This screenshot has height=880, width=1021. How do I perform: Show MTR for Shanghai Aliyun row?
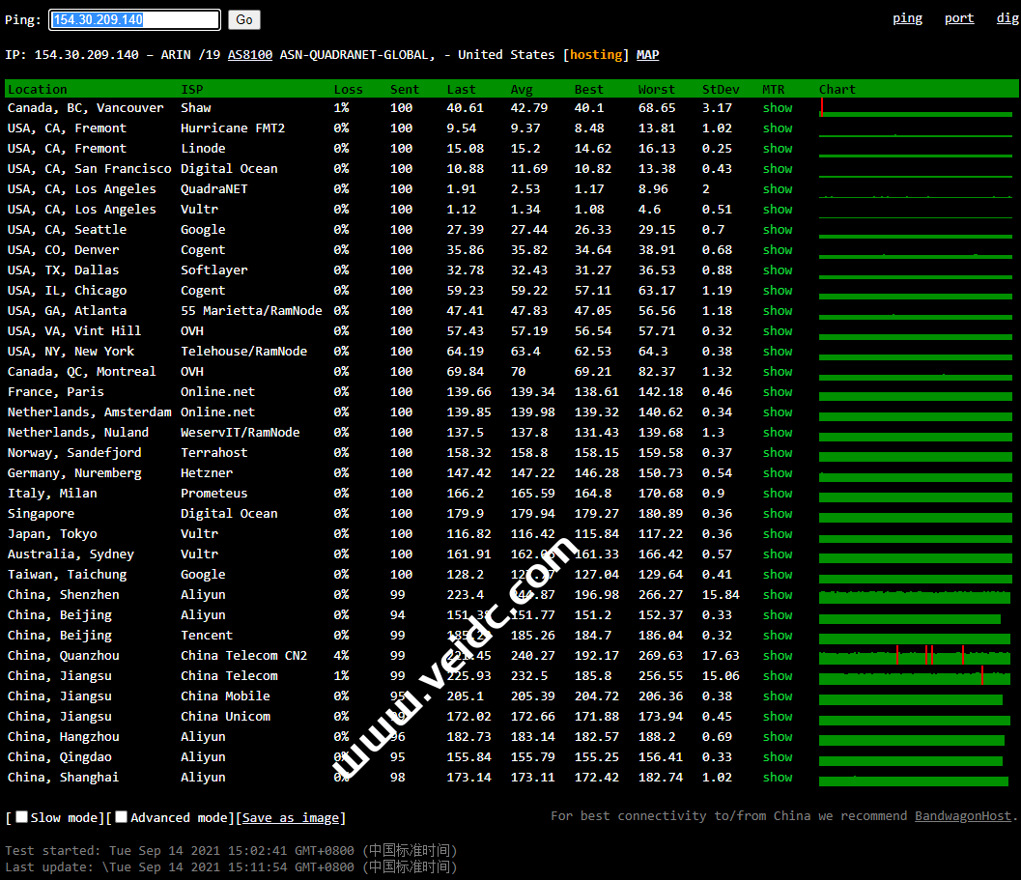pyautogui.click(x=777, y=778)
